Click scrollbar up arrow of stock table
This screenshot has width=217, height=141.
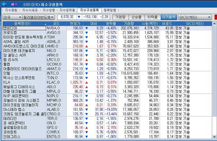click(x=214, y=23)
